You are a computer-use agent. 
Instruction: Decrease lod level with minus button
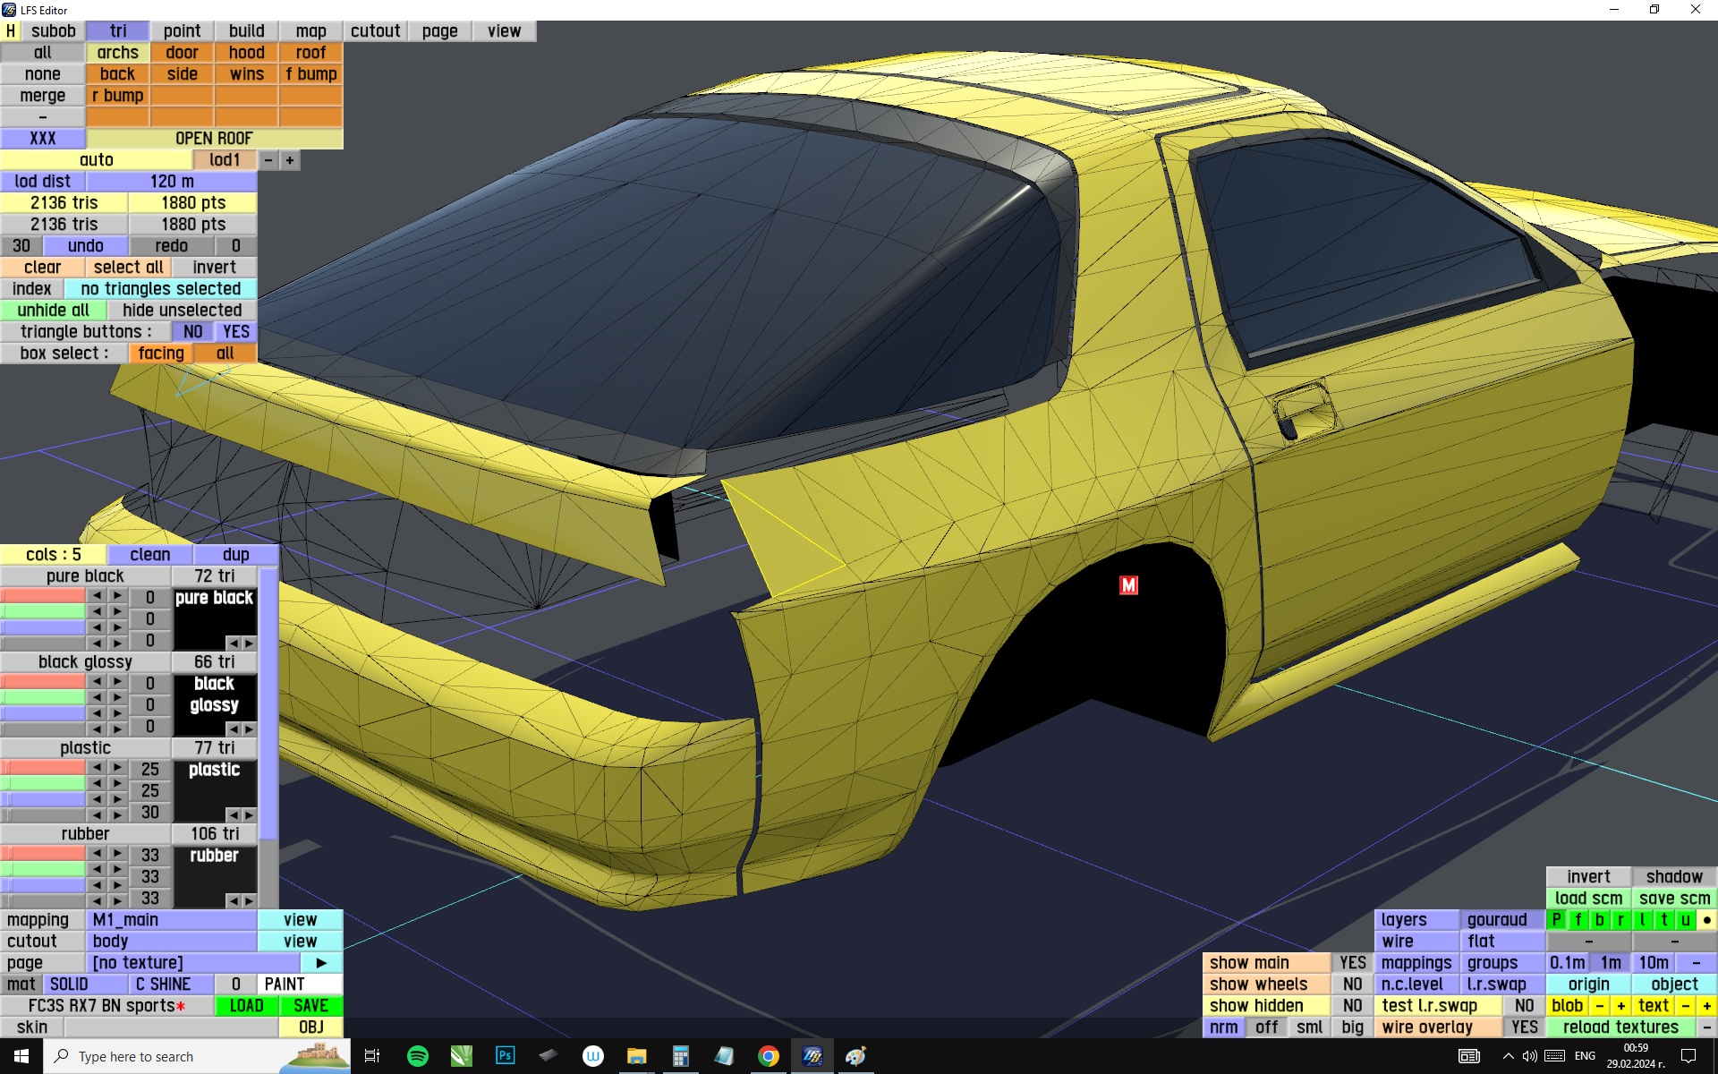(268, 160)
